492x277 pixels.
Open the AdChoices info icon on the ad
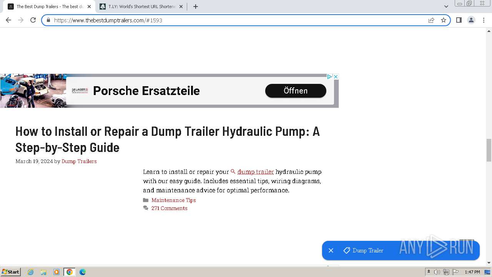329,77
